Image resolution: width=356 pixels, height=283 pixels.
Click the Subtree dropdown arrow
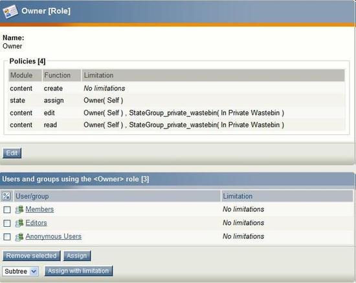[x=34, y=271]
